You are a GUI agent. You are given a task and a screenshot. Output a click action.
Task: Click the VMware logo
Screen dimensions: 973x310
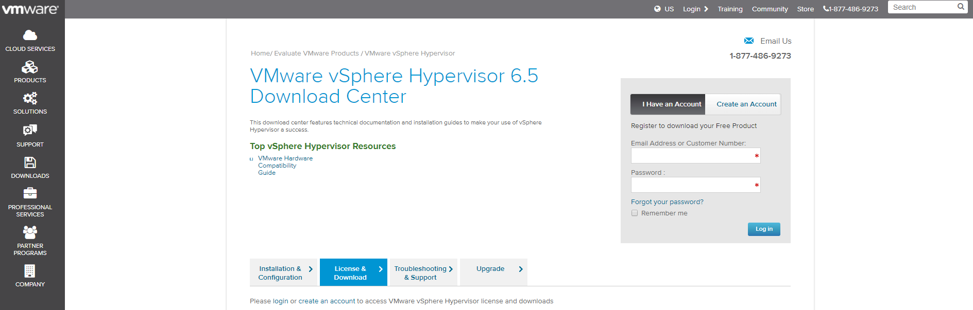point(30,9)
